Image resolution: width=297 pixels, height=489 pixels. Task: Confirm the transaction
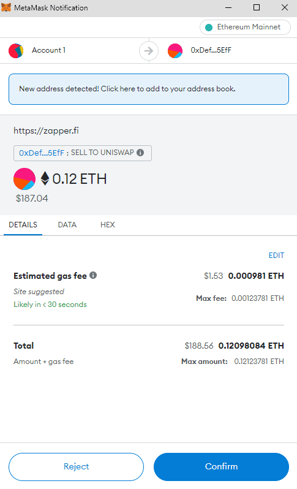221,466
